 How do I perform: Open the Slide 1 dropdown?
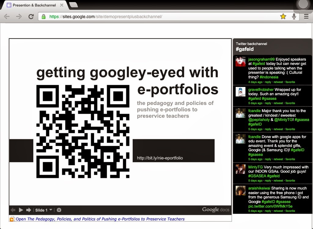click(44, 210)
